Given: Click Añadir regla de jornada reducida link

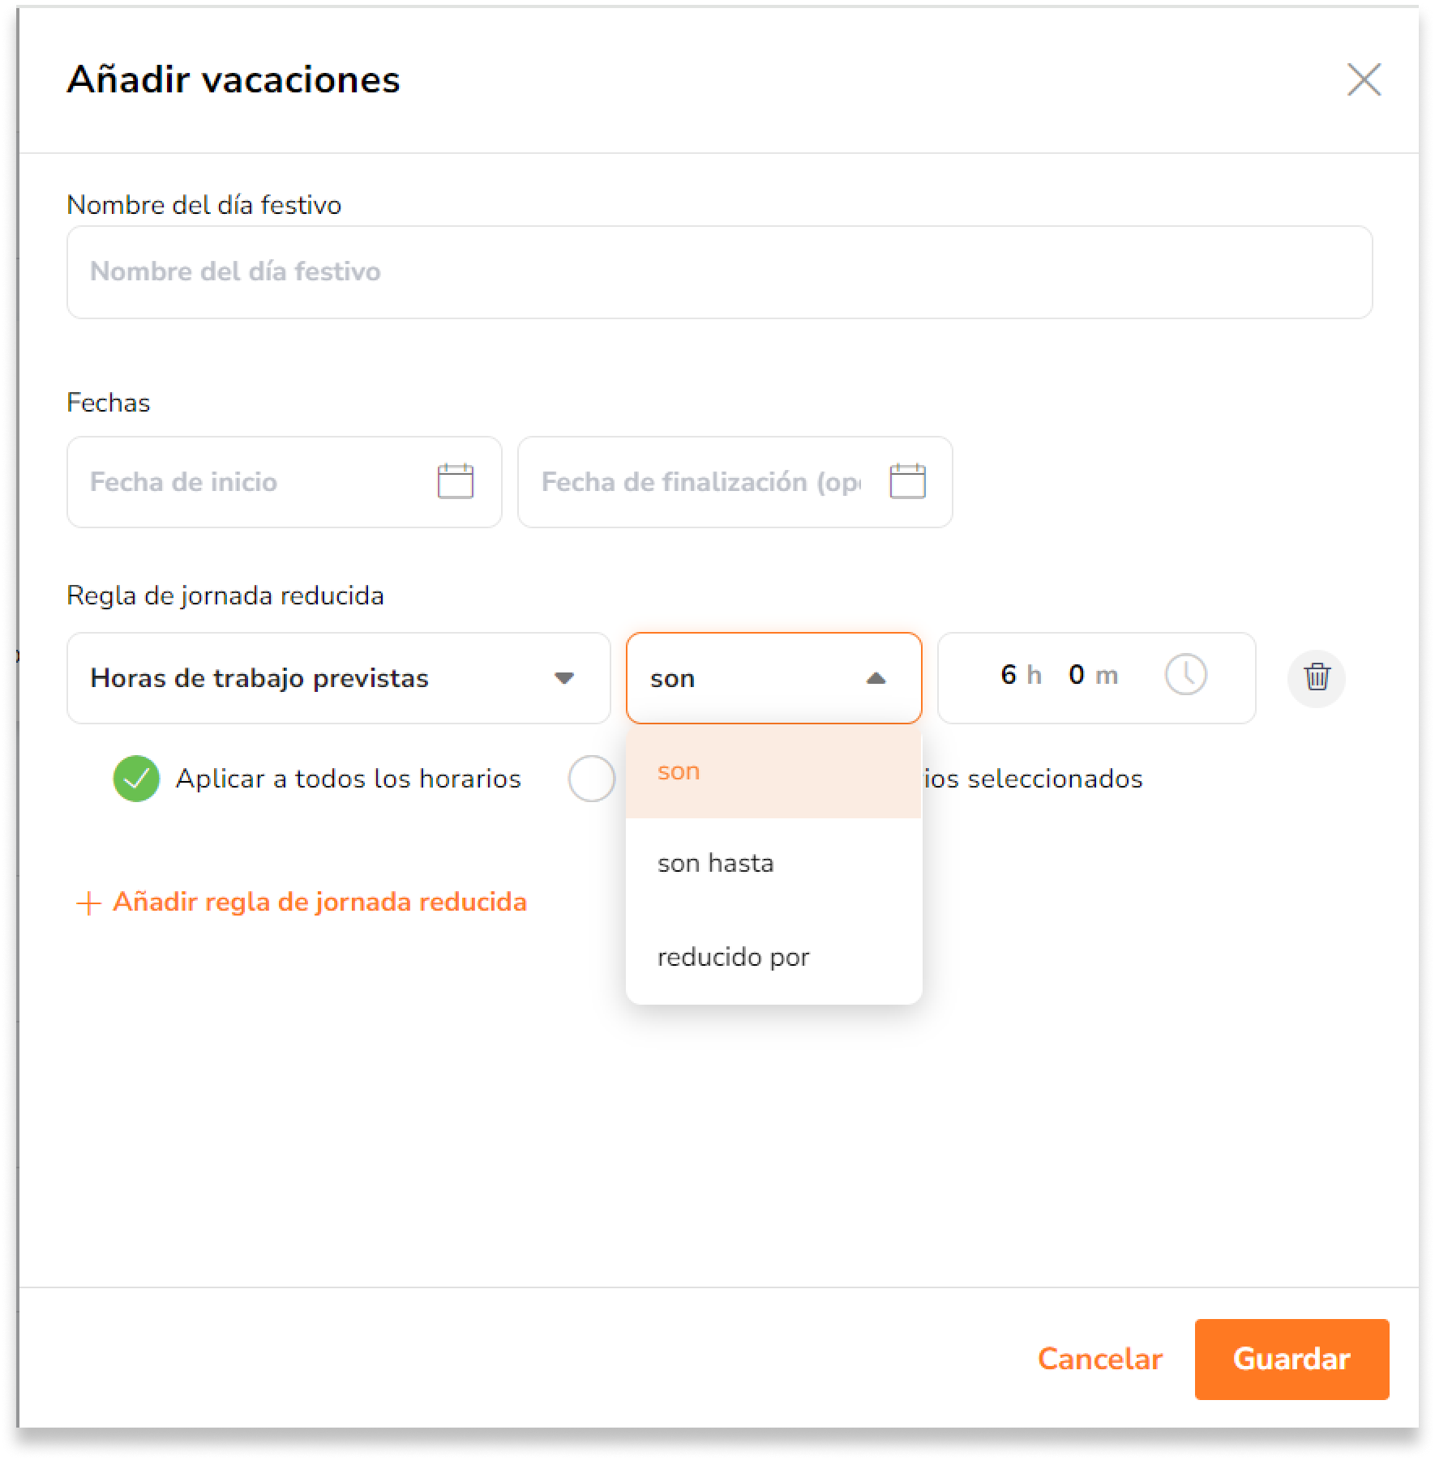Looking at the screenshot, I should point(319,902).
